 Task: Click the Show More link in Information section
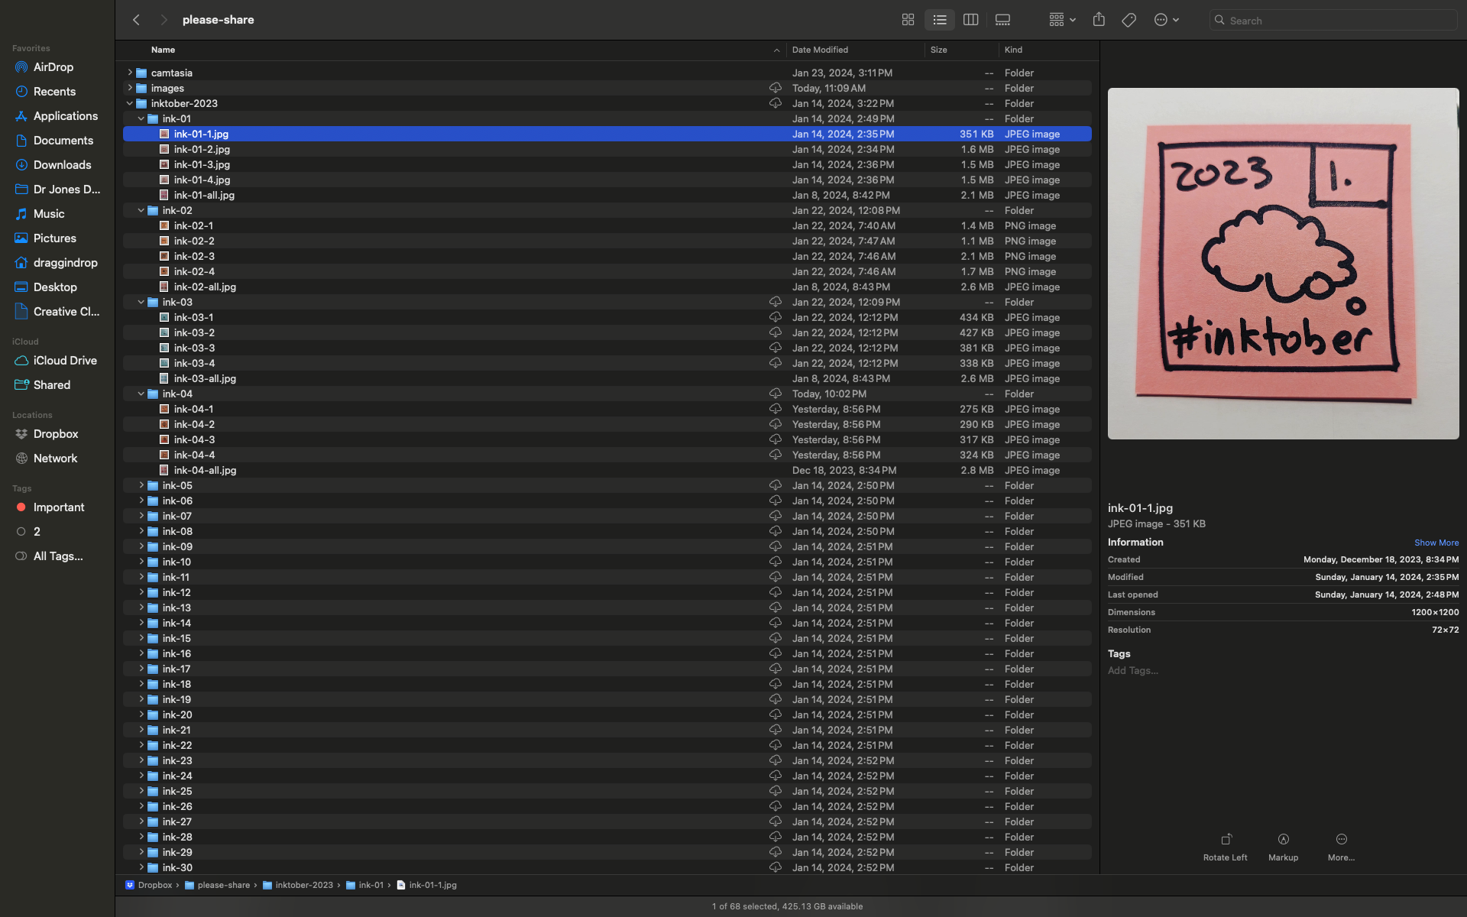click(x=1436, y=543)
